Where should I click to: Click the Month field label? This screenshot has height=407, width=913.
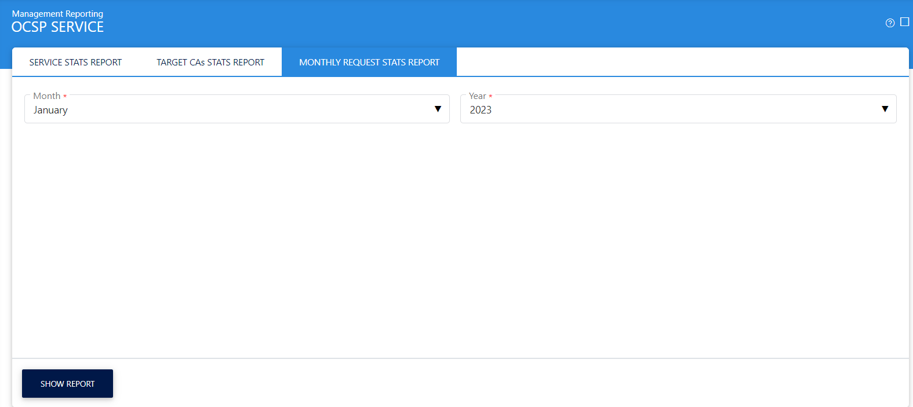tap(46, 96)
